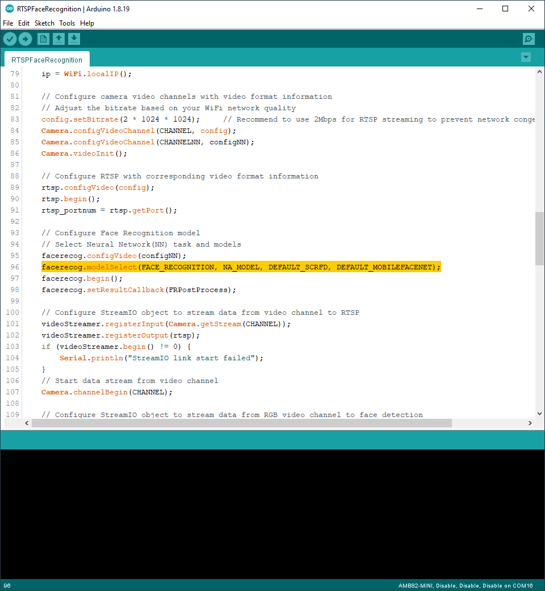545x591 pixels.
Task: Expand the tab options dropdown arrow
Action: [526, 57]
